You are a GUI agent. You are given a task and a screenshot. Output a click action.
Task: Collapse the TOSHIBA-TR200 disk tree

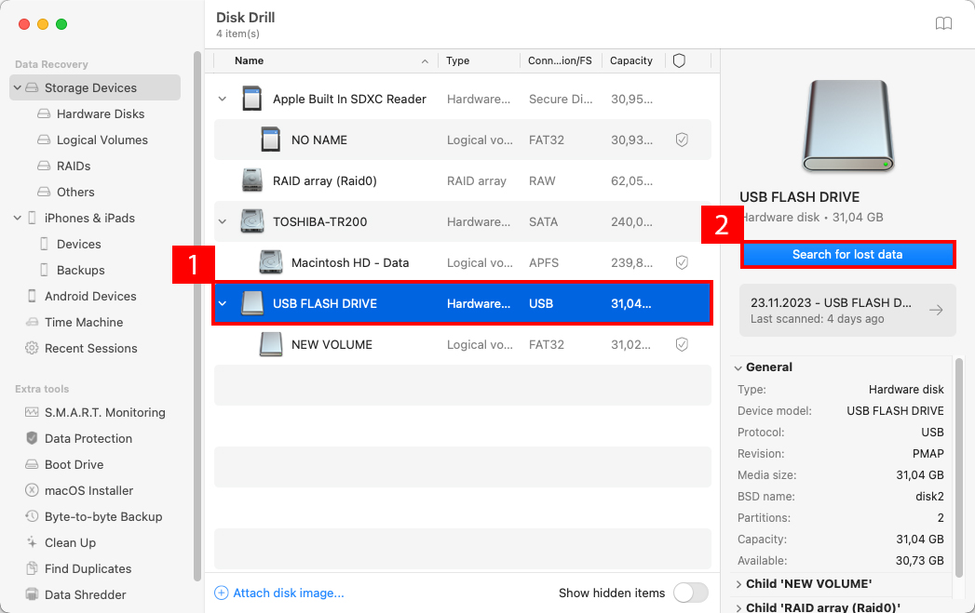(222, 221)
